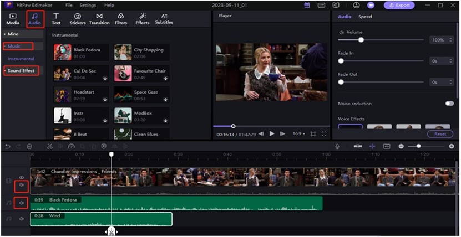
Task: Adjust the Fade Out slider
Action: [x=341, y=82]
